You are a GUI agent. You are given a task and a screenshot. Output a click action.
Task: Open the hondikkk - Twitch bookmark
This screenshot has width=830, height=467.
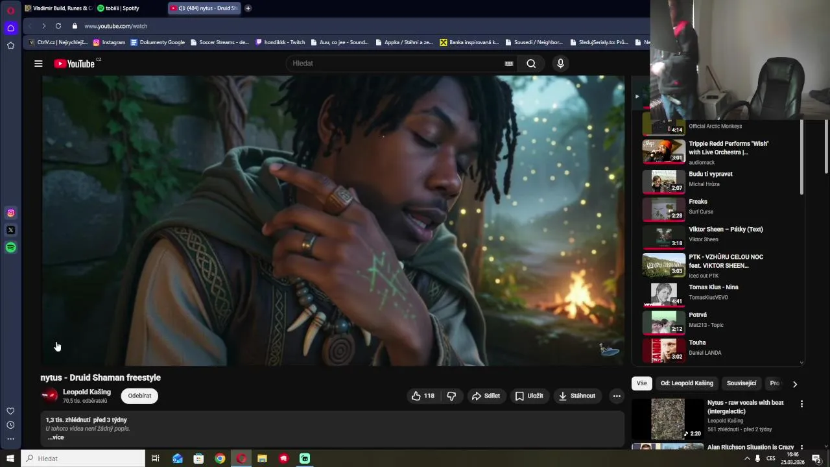point(280,42)
